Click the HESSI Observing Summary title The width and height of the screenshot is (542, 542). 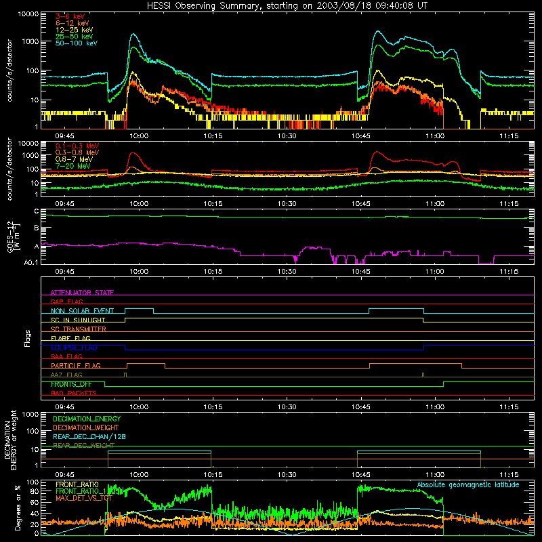287,6
